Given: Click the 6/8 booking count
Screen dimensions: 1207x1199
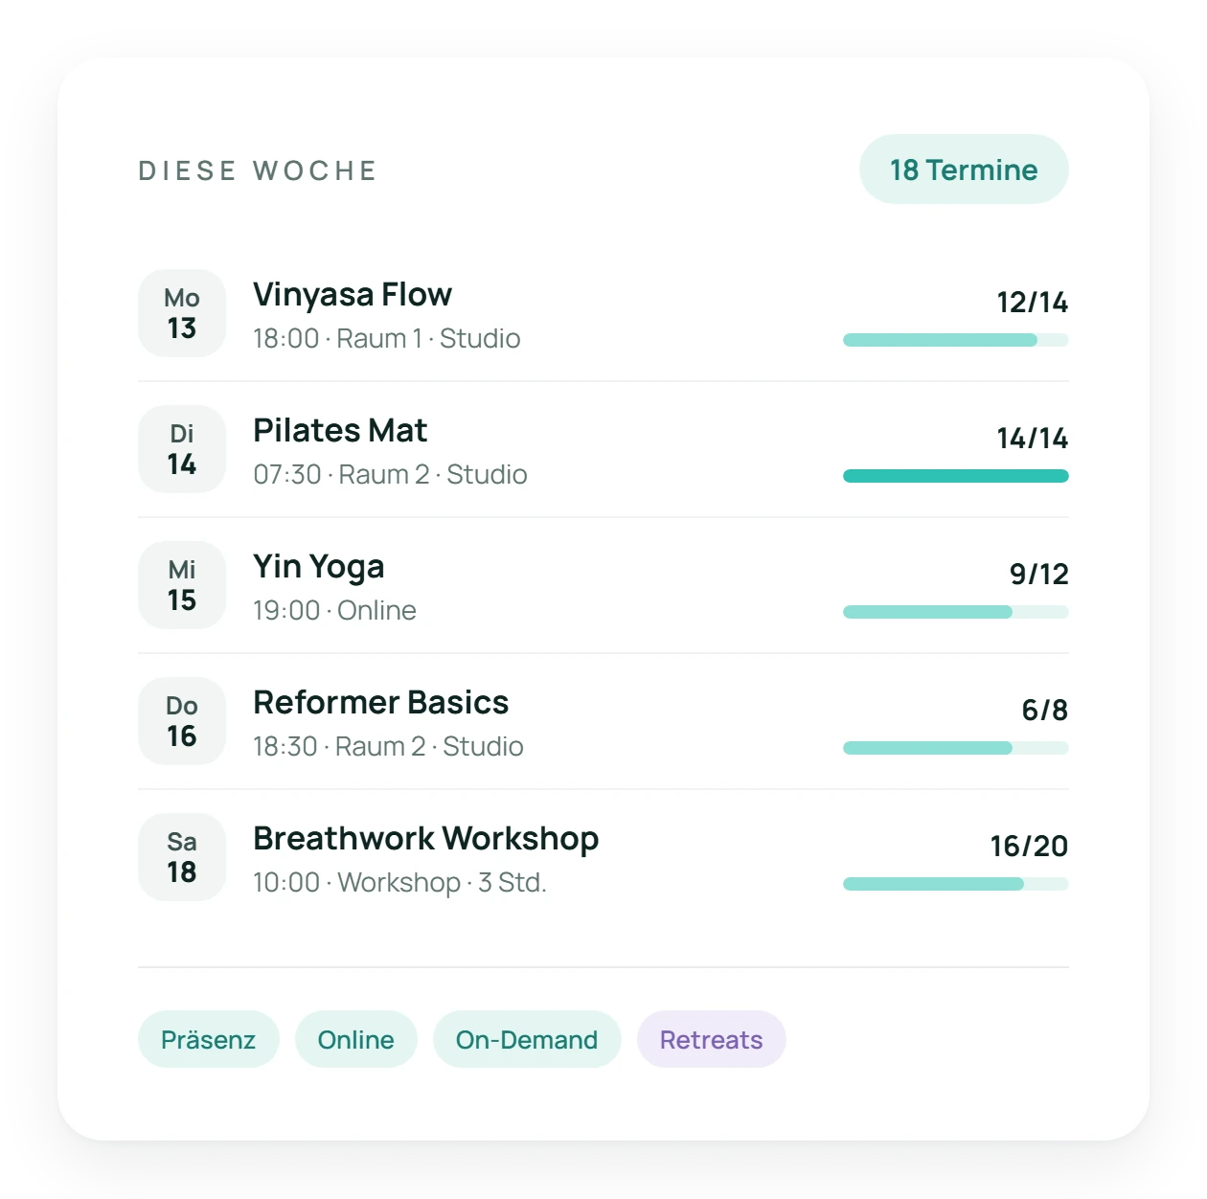Looking at the screenshot, I should click(x=1045, y=710).
